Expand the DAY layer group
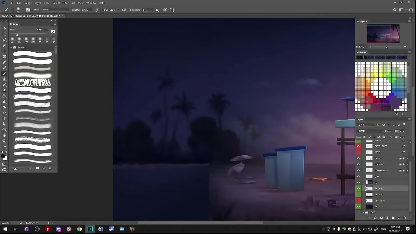The height and width of the screenshot is (234, 416). (363, 212)
